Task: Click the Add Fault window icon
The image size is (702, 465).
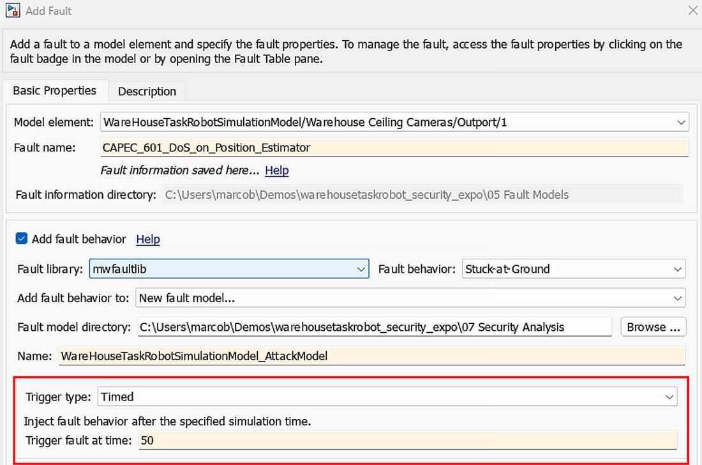Action: [x=11, y=10]
